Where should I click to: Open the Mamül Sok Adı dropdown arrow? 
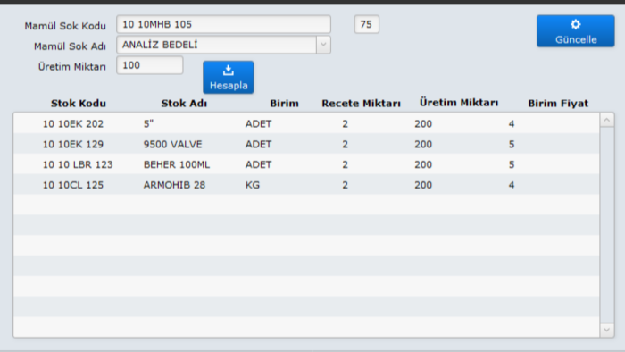[x=323, y=45]
